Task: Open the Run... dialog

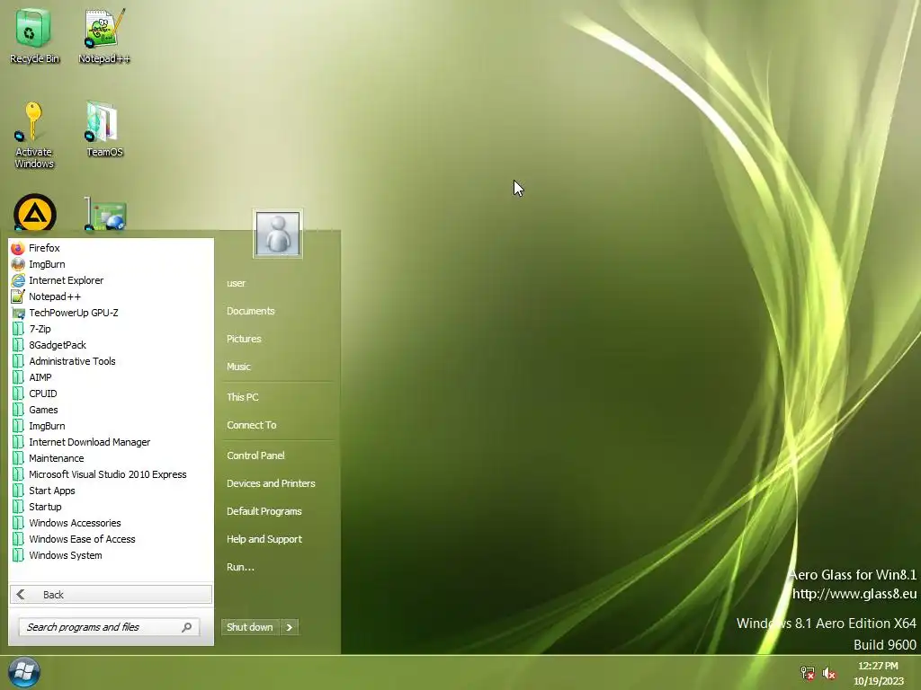Action: click(x=240, y=567)
